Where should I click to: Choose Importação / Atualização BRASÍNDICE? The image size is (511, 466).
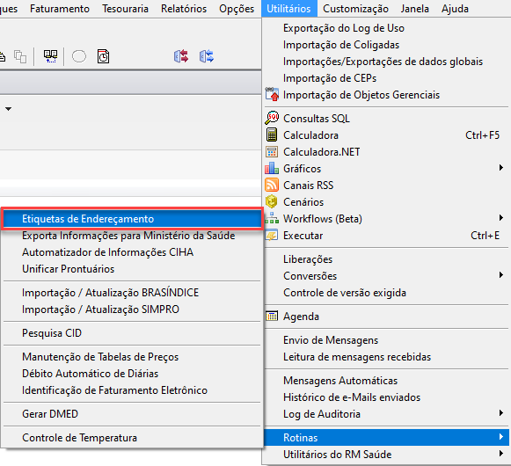click(132, 292)
